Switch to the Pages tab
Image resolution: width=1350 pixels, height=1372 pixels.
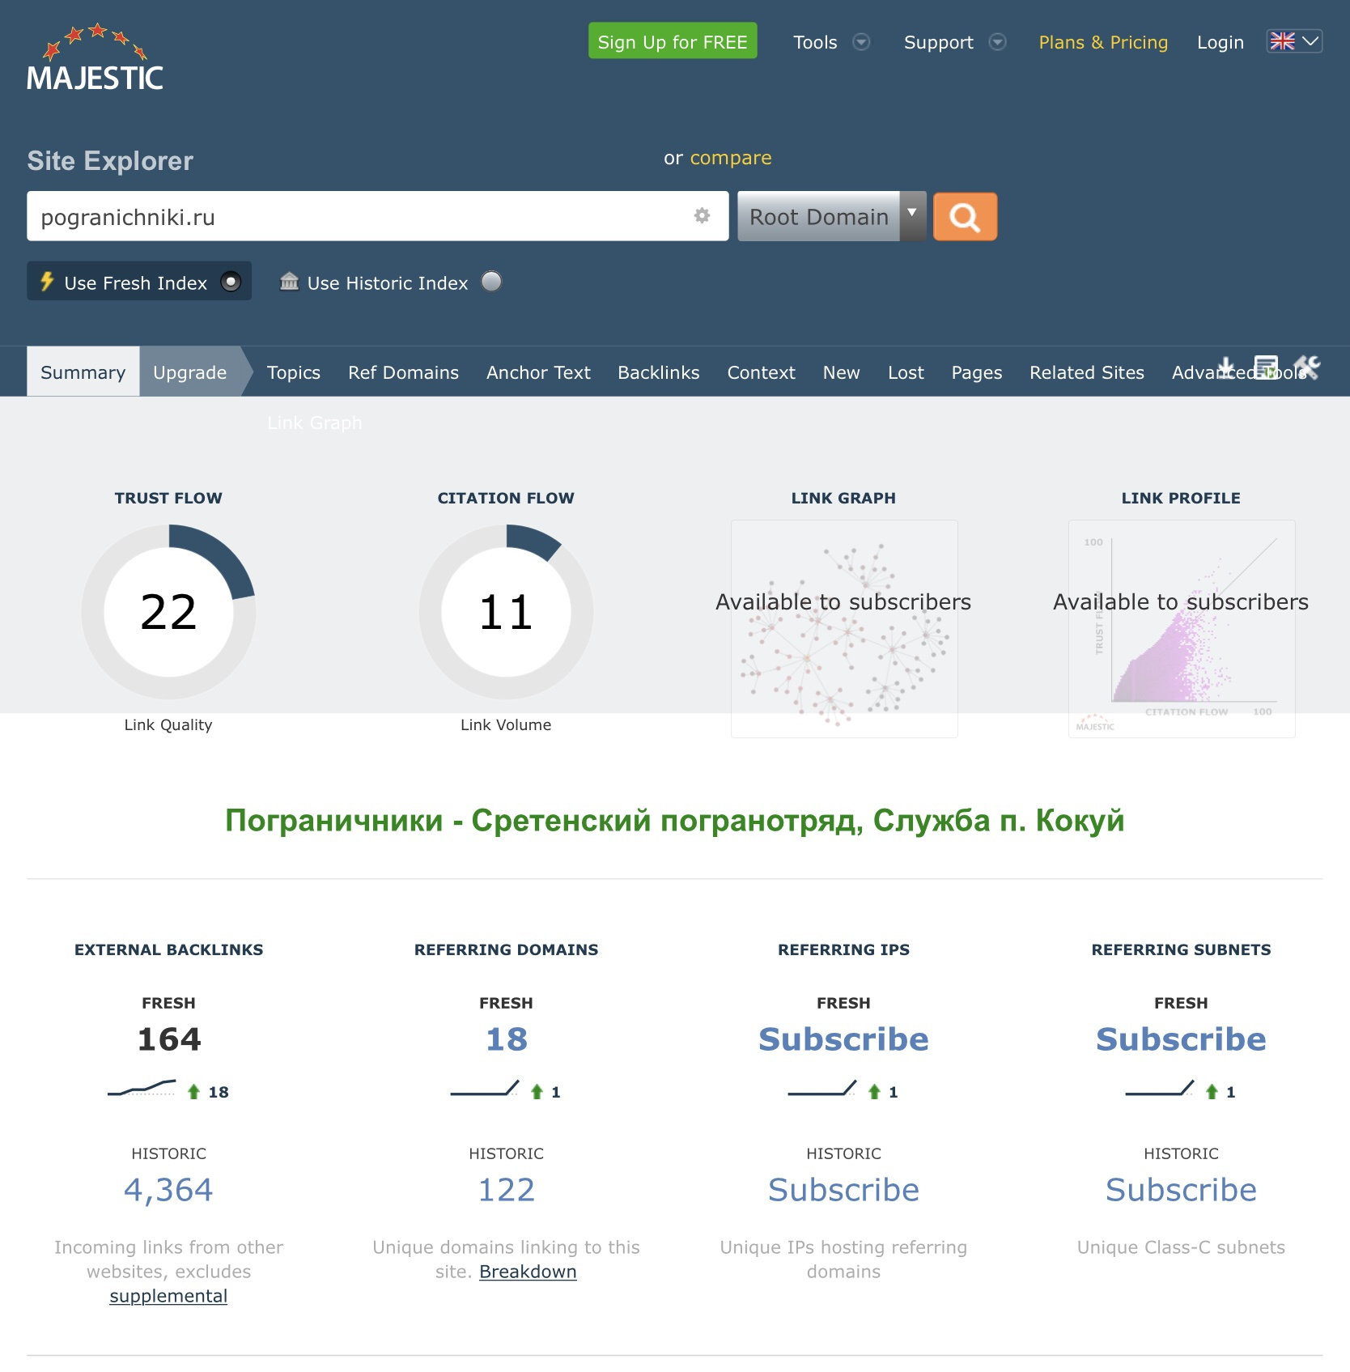click(976, 372)
